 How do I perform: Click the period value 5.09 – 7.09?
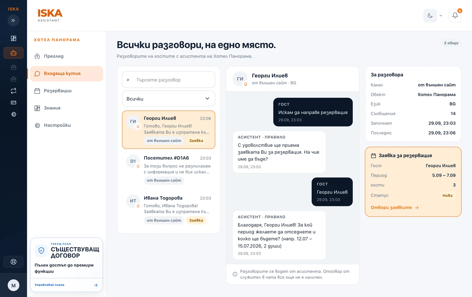[x=444, y=175]
